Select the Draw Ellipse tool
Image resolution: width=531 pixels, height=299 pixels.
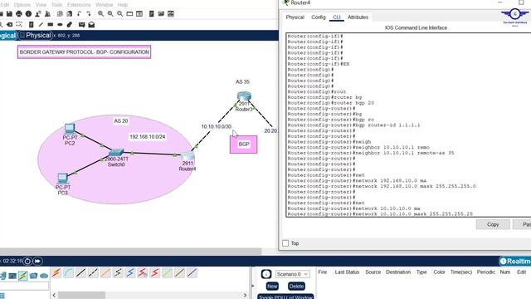[60, 25]
